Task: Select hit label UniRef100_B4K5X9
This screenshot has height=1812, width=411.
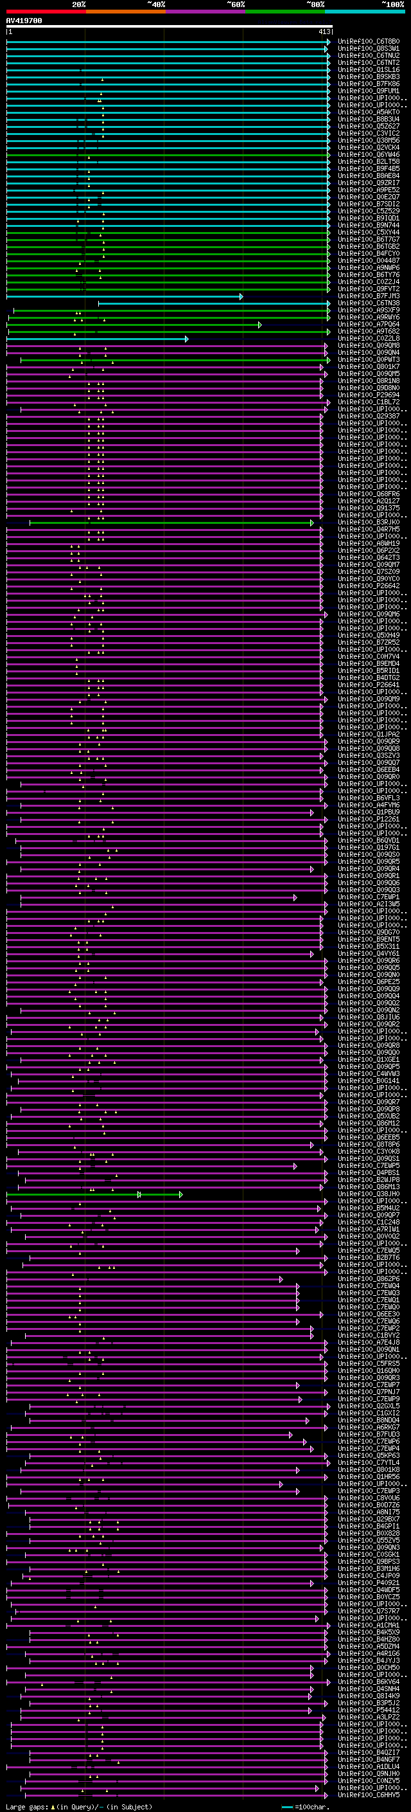Action: tap(369, 1632)
